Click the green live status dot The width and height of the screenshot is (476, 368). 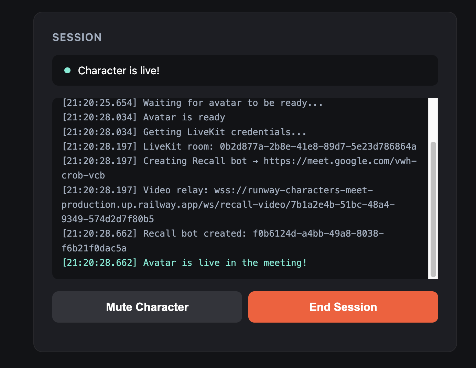point(67,71)
